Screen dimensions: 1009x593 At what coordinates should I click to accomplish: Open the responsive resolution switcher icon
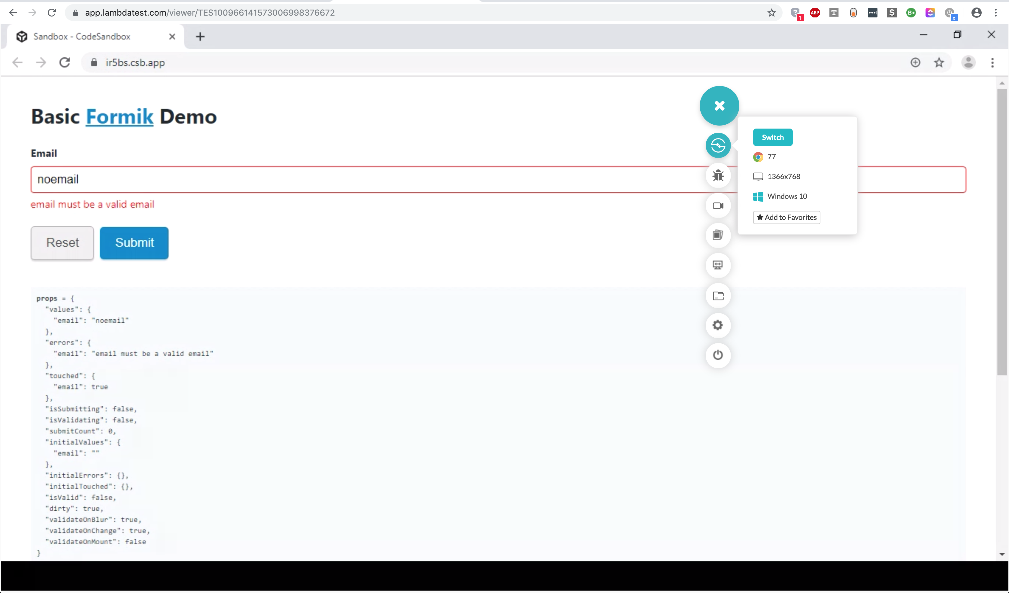pyautogui.click(x=718, y=265)
